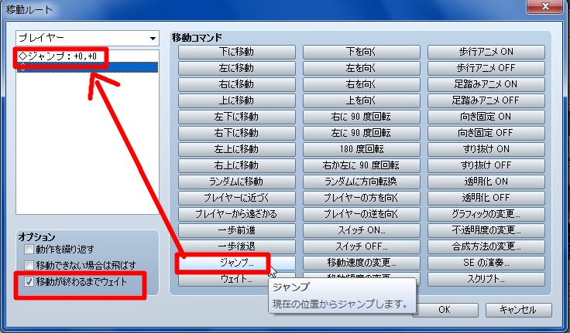
Task: Turn 足踏みアニメ ON
Action: click(x=486, y=84)
